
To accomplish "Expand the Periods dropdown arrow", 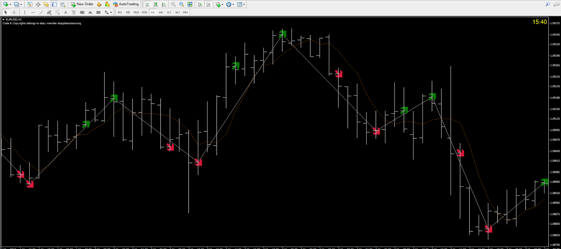I will pos(233,5).
